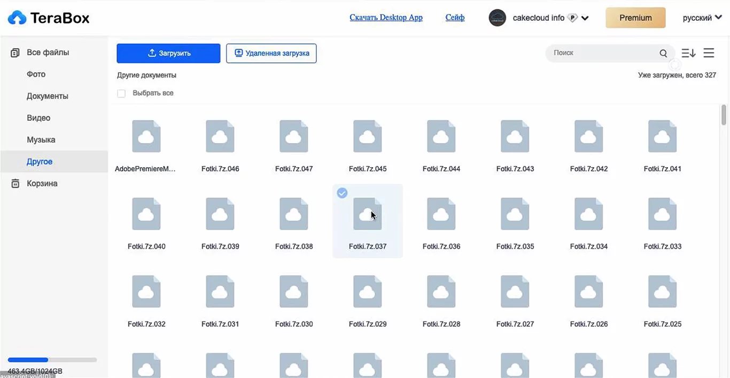Screen dimensions: 730x378
Task: Select the Fotki.7z.036 file icon
Action: tap(441, 214)
